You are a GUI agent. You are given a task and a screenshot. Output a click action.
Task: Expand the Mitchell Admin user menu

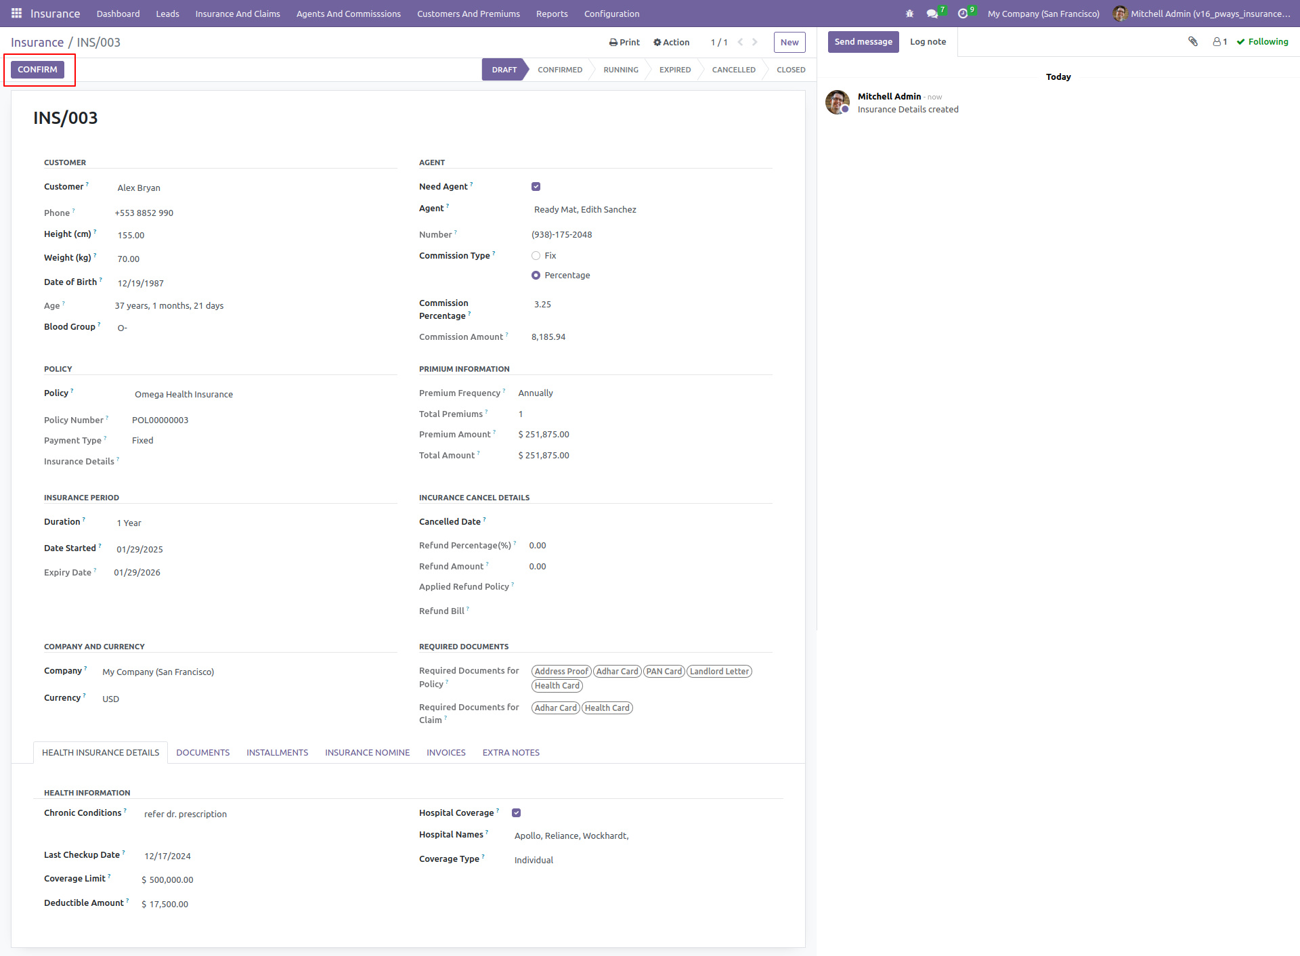[x=1202, y=14]
